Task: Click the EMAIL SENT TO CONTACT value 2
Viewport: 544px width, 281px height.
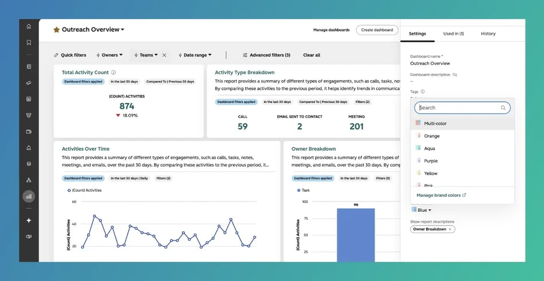Action: [300, 126]
